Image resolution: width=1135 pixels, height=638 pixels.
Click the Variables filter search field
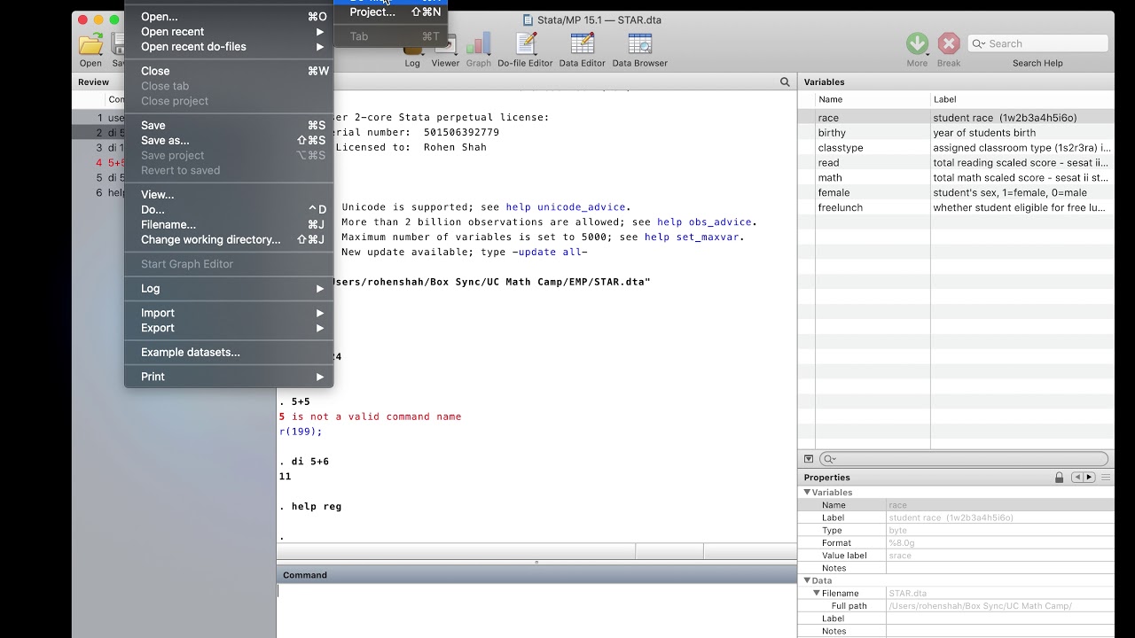[964, 459]
